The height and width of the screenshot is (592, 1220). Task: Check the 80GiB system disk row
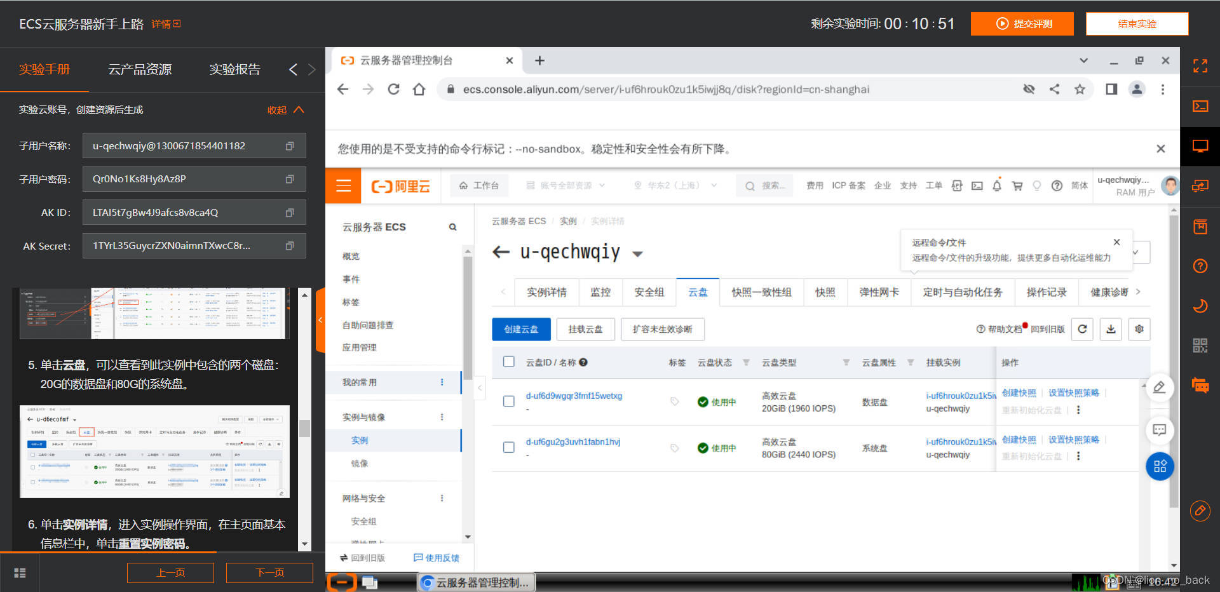click(508, 447)
